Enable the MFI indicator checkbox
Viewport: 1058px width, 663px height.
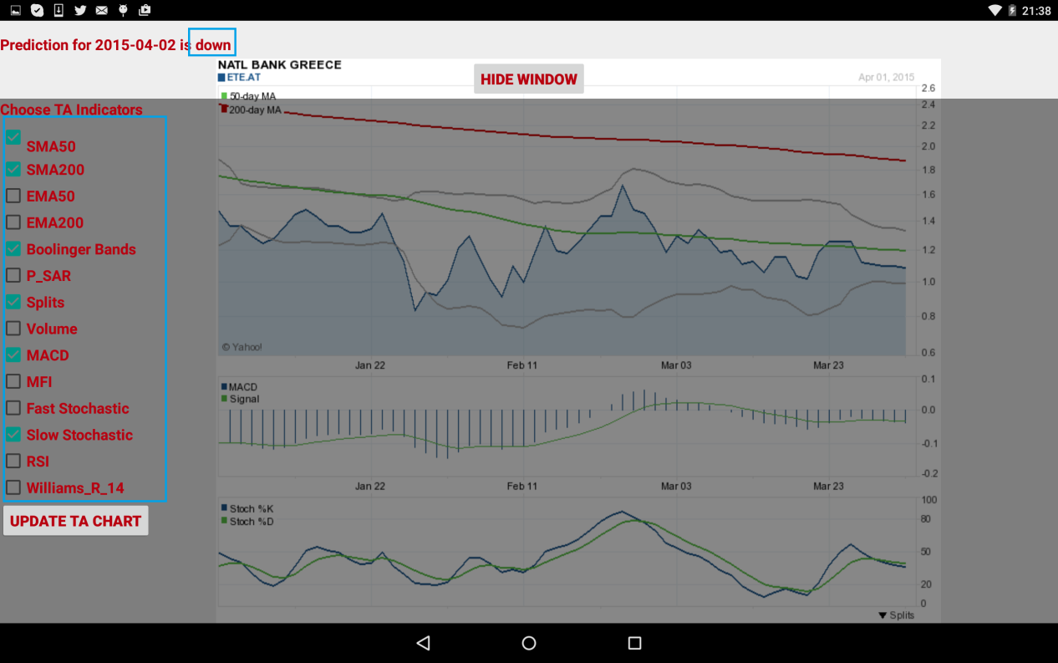[13, 381]
